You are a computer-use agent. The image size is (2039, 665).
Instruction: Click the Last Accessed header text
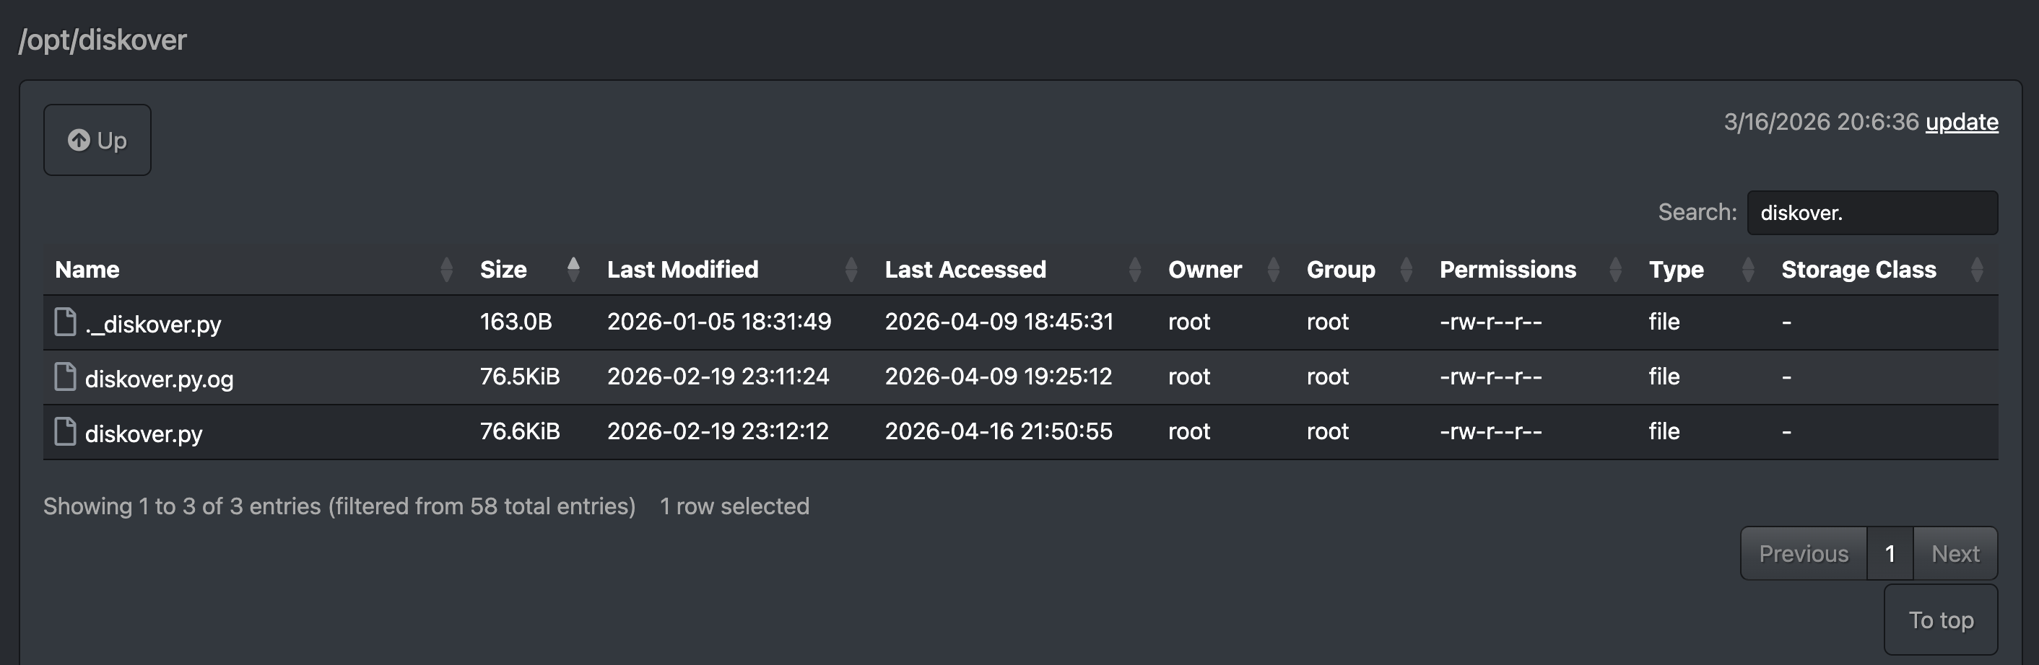[965, 270]
